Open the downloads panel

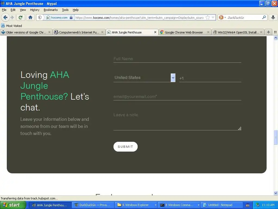tap(273, 17)
